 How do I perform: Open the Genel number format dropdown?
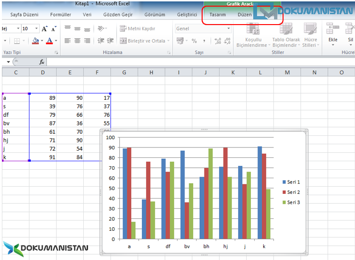click(229, 28)
